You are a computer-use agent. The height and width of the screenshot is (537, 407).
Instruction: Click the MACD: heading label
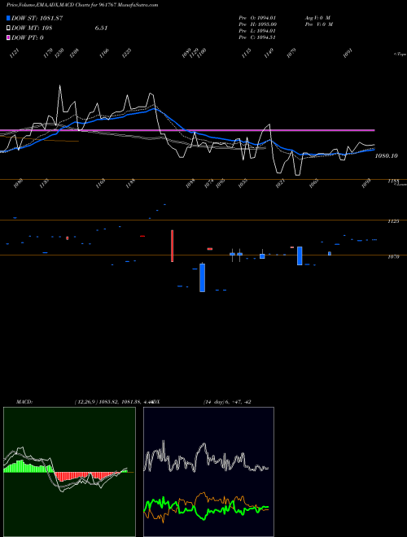pyautogui.click(x=24, y=402)
